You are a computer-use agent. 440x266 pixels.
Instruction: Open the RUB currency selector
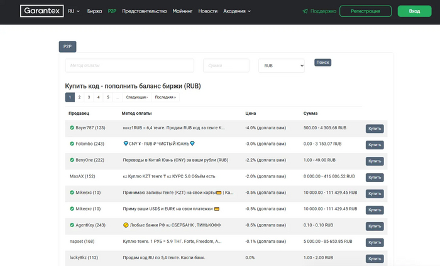click(281, 65)
